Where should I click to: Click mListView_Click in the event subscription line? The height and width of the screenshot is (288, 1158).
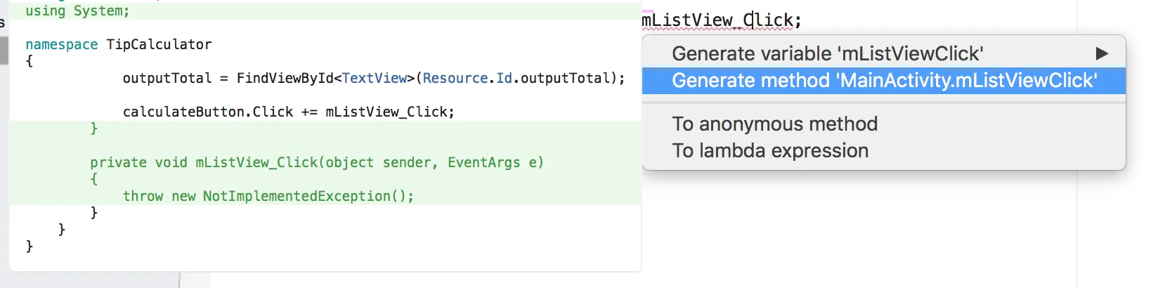tap(389, 112)
